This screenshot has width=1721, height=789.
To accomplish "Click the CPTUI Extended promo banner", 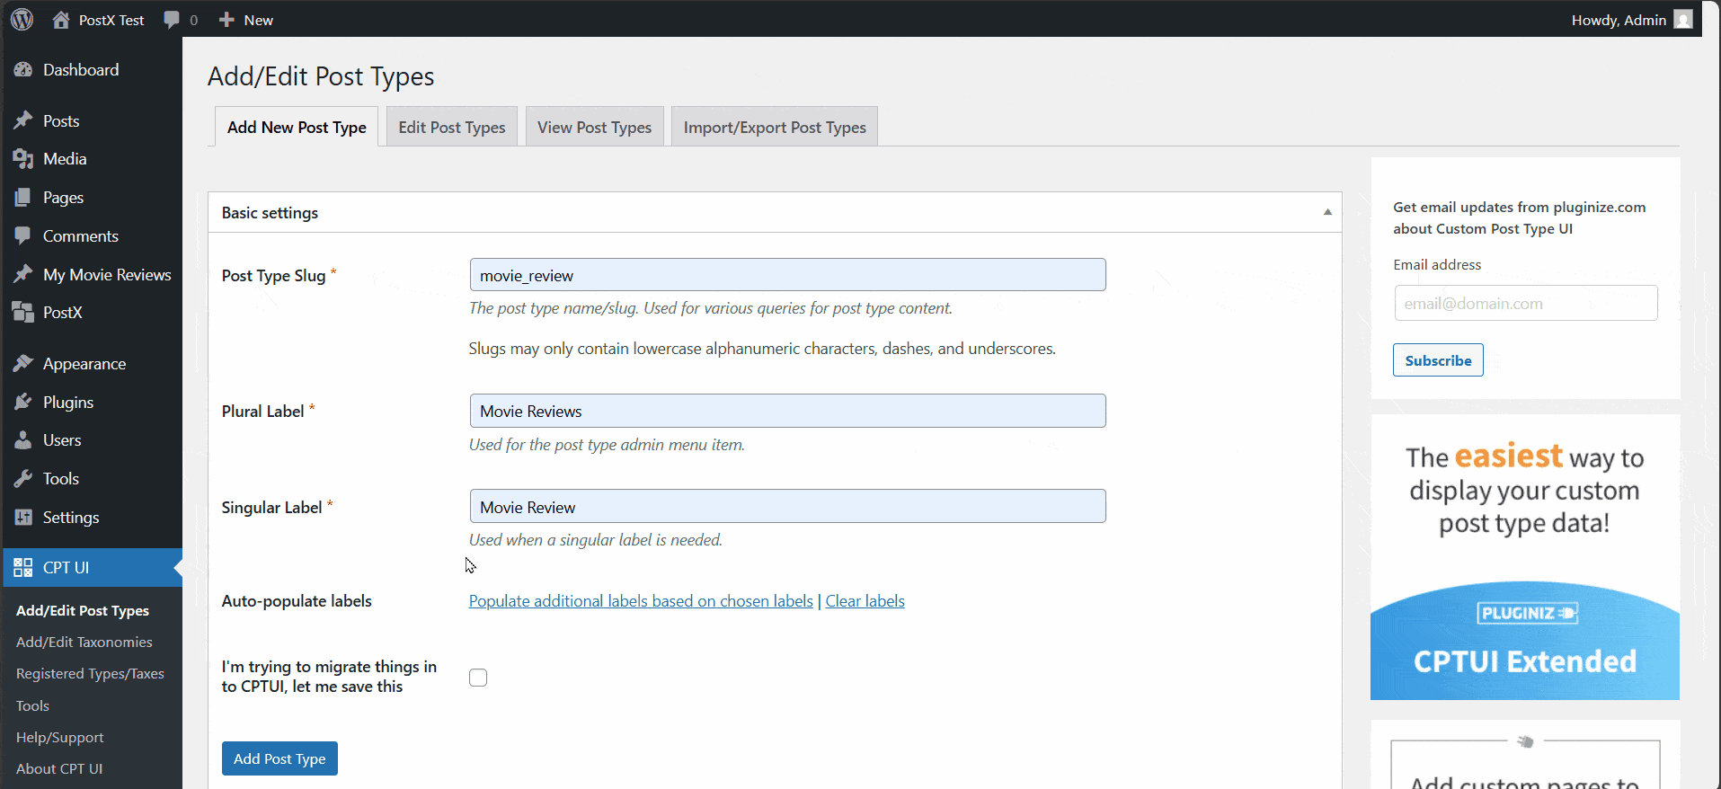I will pyautogui.click(x=1525, y=557).
